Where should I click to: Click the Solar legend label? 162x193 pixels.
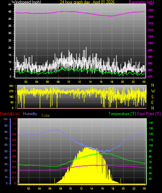[46, 115]
